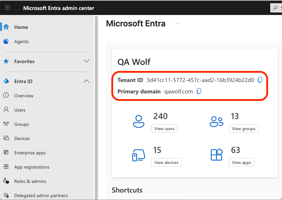
Task: Click the device count 15
Action: click(157, 150)
